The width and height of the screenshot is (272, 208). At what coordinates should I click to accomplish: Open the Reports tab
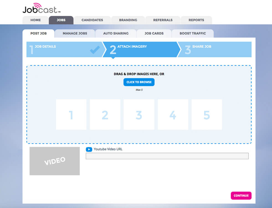click(196, 20)
